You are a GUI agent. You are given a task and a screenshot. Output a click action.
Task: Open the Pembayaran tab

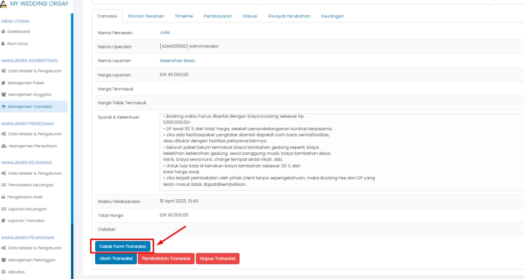pyautogui.click(x=217, y=16)
